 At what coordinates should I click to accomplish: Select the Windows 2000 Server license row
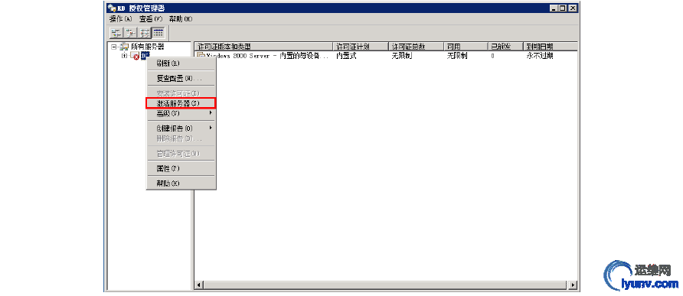[x=387, y=56]
